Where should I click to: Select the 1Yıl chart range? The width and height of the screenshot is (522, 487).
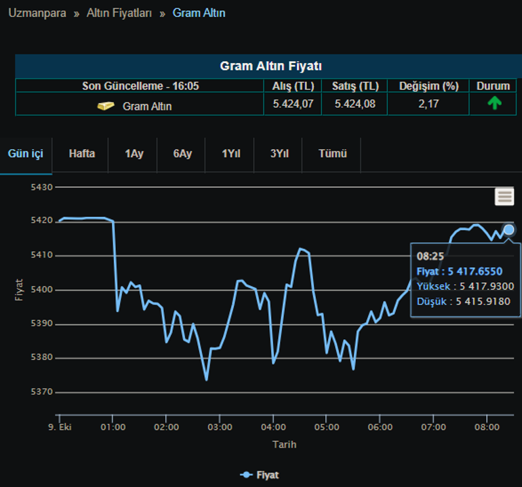point(231,154)
